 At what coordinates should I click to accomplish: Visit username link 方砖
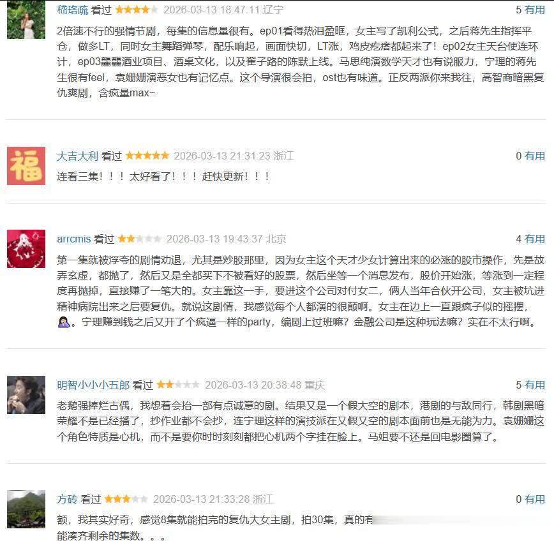coord(67,499)
